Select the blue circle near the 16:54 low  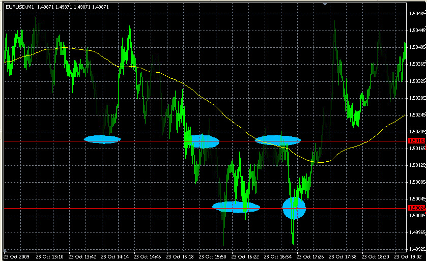pyautogui.click(x=294, y=208)
